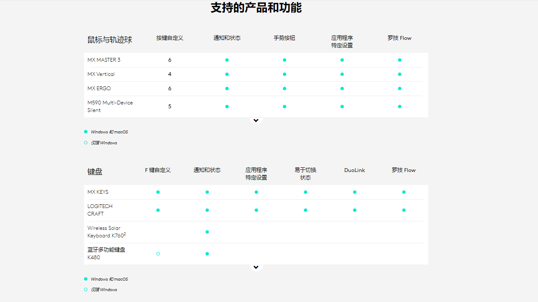Click the MX KEYS DuoLink status dot

click(x=354, y=192)
